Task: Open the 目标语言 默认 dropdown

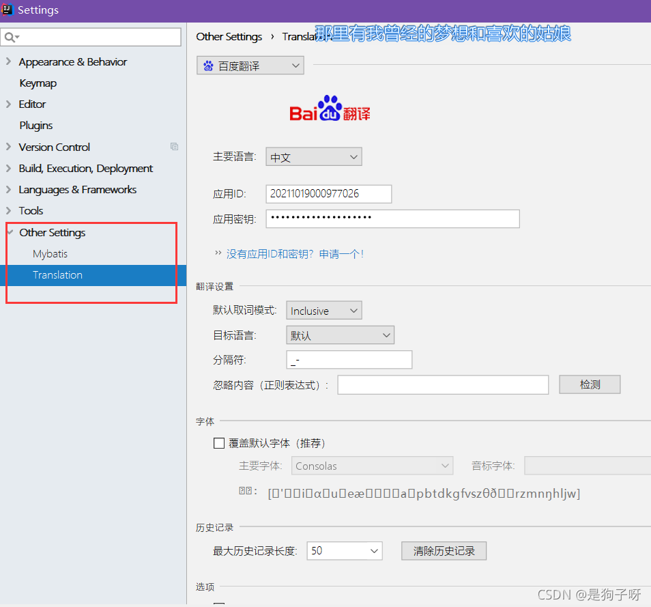Action: click(341, 335)
